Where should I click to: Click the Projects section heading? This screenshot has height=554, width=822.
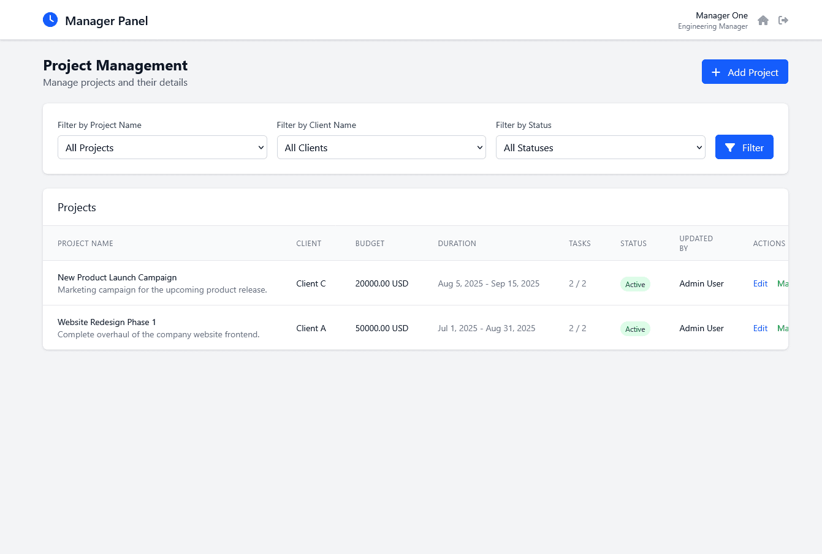77,207
